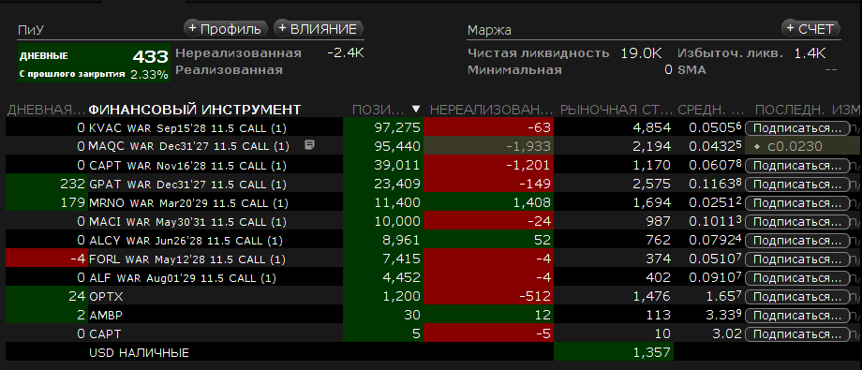Image resolution: width=862 pixels, height=370 pixels.
Task: Select CAPT WAR Nov16'28 instrument
Action: (x=187, y=166)
